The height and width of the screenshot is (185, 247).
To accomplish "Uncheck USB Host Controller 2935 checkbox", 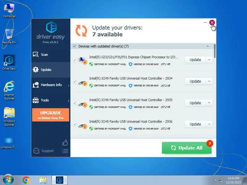I will point(74,103).
